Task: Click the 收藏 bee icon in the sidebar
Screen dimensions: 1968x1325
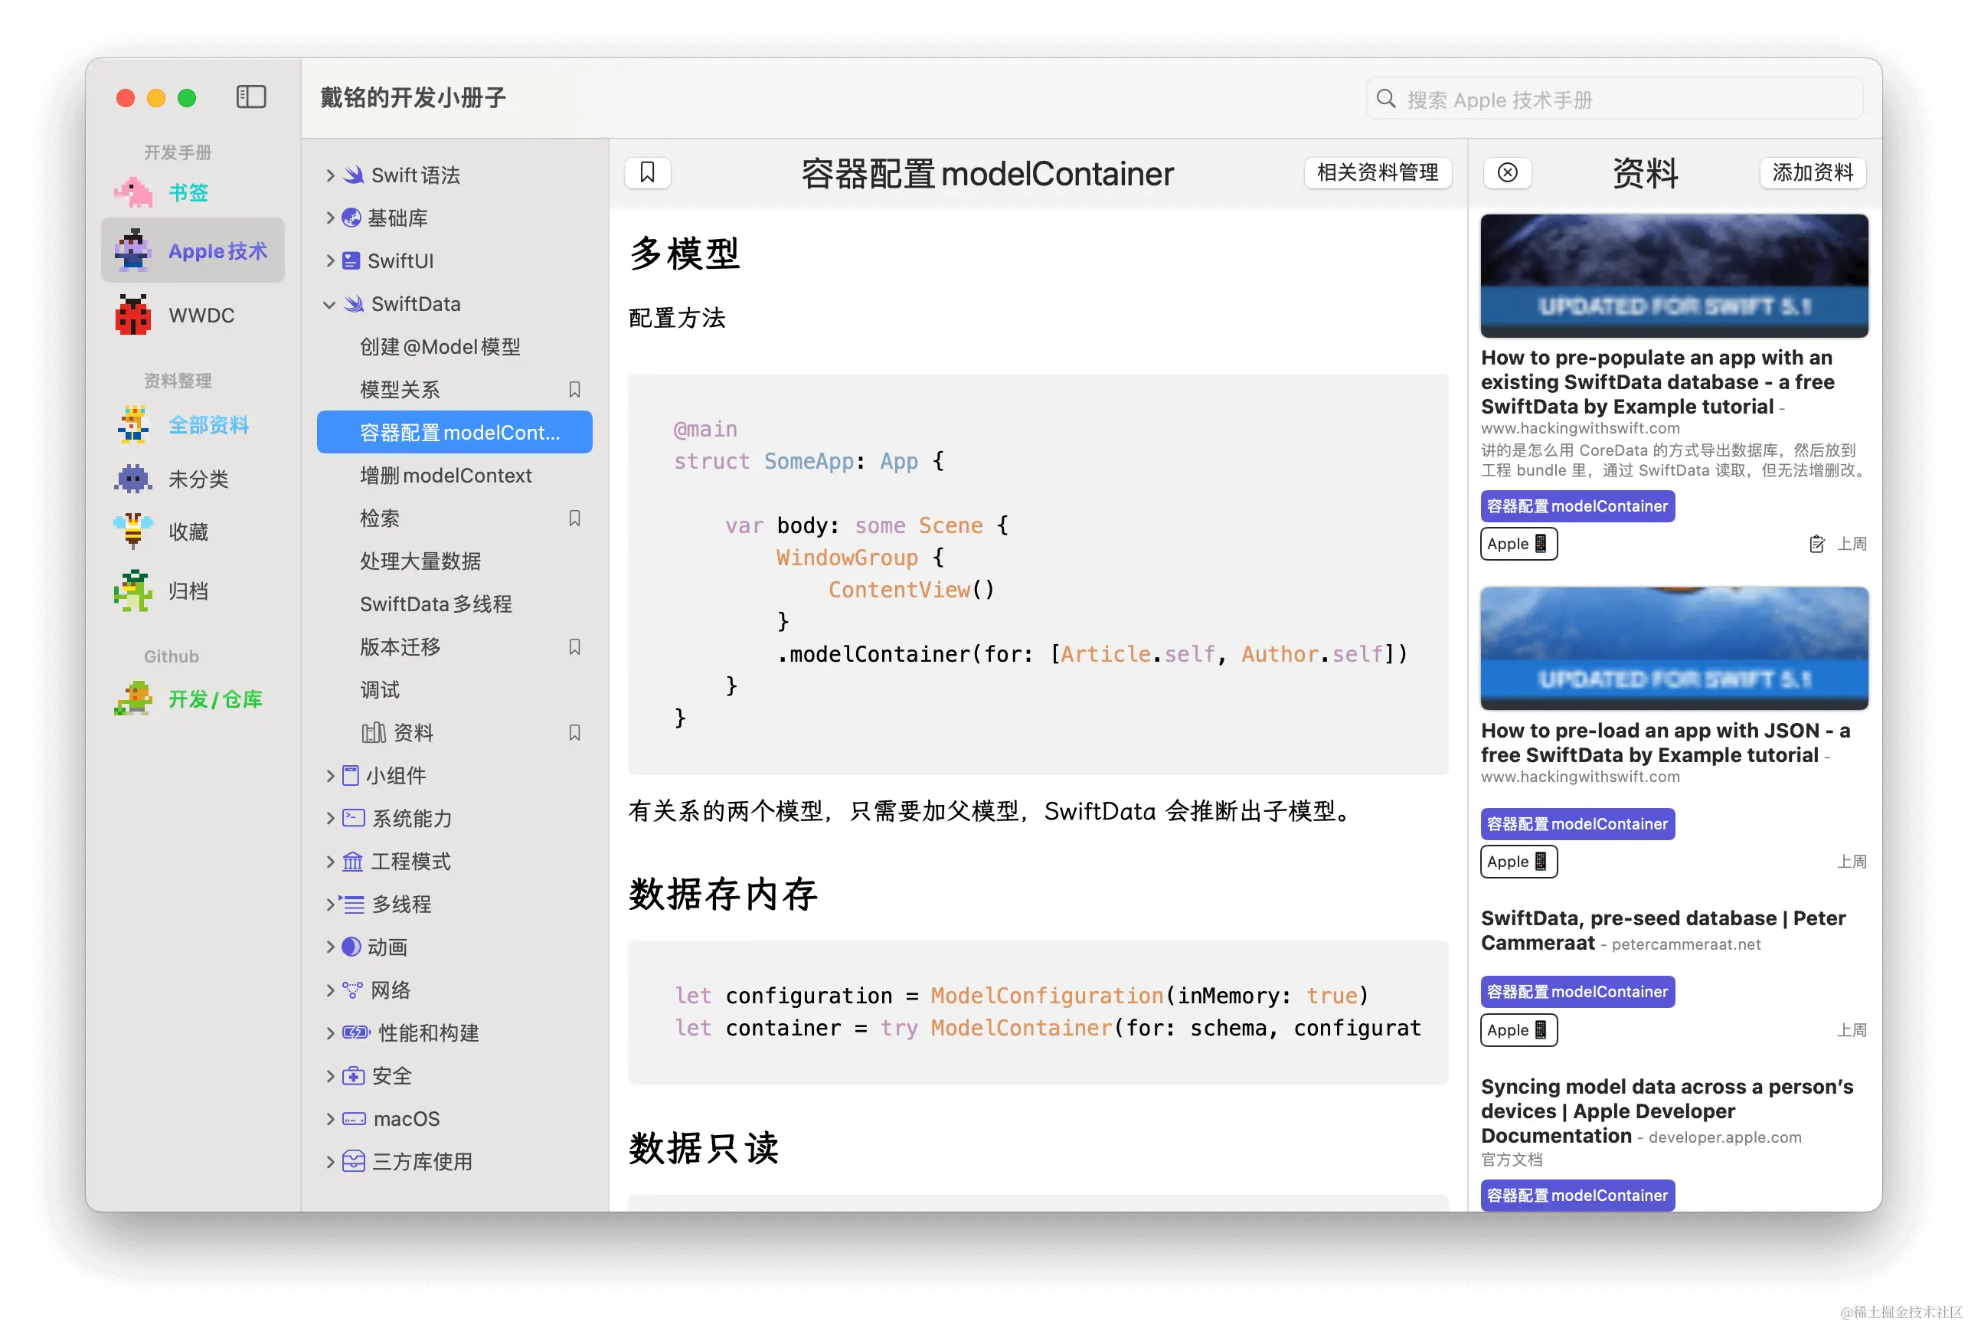Action: pos(132,532)
